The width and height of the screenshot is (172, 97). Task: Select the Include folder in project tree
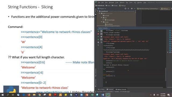click(106, 16)
